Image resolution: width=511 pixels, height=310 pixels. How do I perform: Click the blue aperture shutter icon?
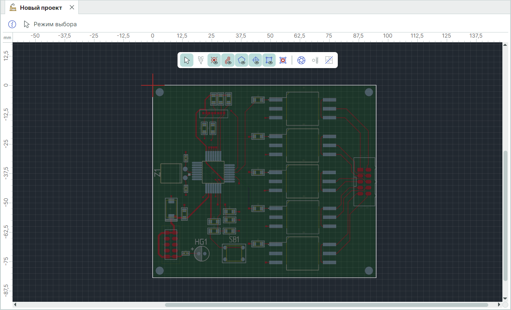[x=301, y=60]
